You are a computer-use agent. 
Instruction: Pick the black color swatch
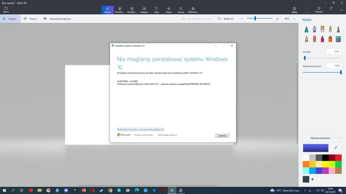(325, 157)
